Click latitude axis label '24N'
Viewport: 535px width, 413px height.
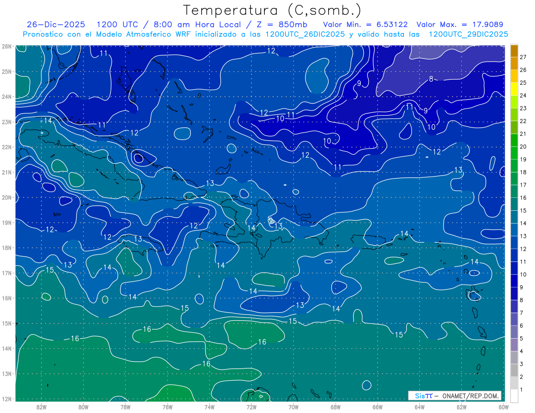[x=6, y=97]
